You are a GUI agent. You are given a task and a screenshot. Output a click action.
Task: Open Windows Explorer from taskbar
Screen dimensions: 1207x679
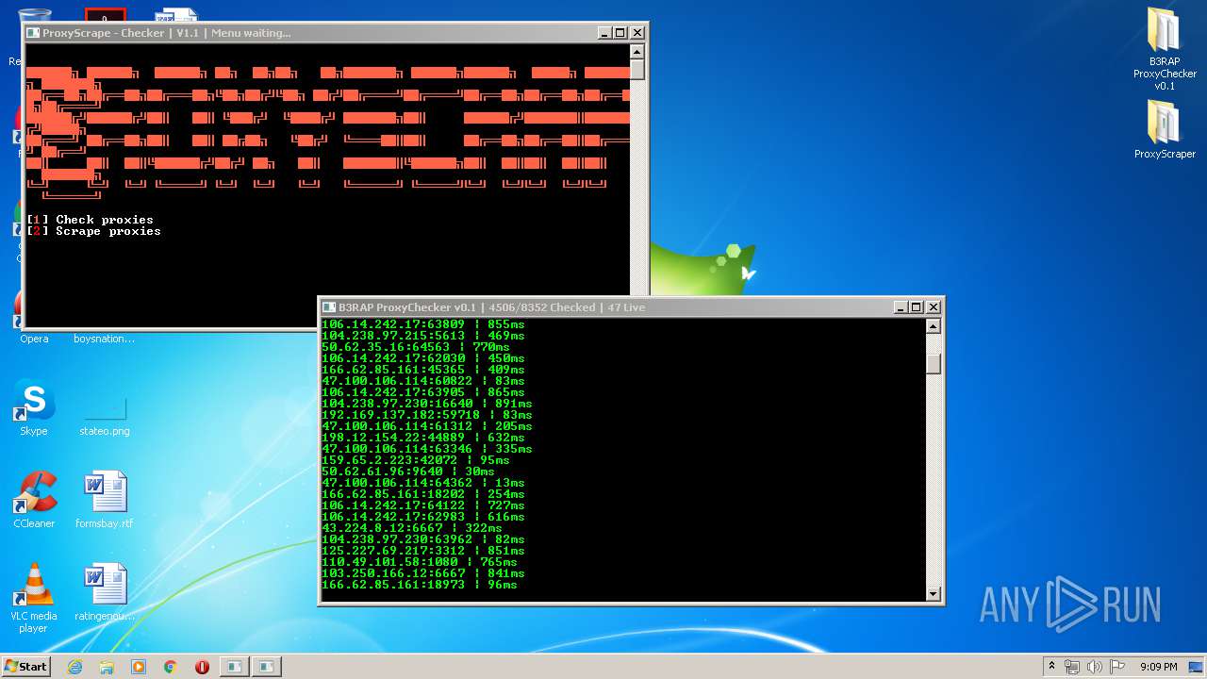[107, 667]
